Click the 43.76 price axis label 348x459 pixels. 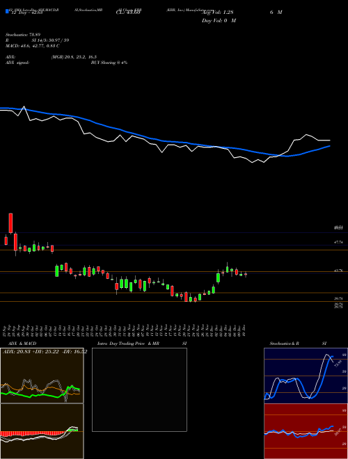click(338, 271)
